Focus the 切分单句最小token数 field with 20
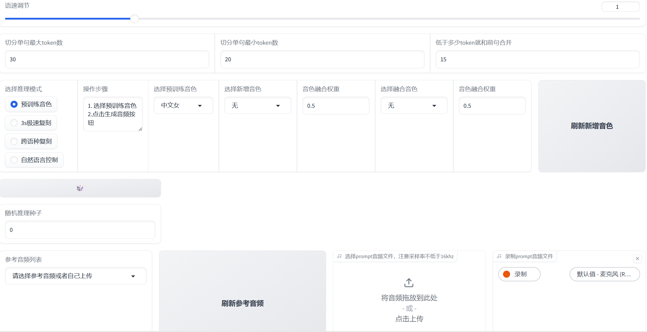Image resolution: width=647 pixels, height=332 pixels. tap(322, 59)
